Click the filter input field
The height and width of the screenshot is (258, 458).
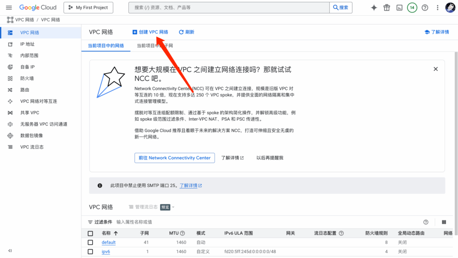coord(268,222)
